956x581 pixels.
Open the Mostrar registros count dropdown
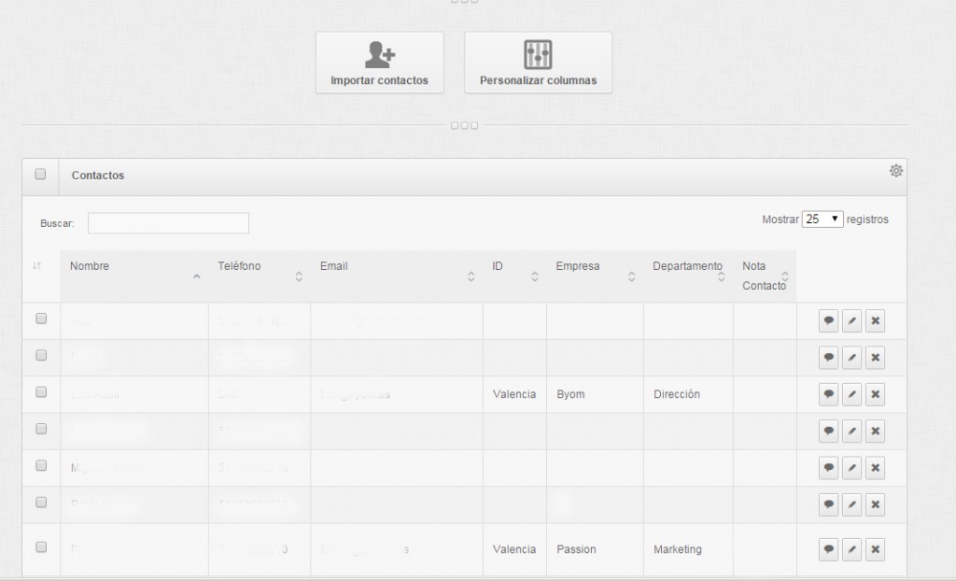click(x=822, y=220)
